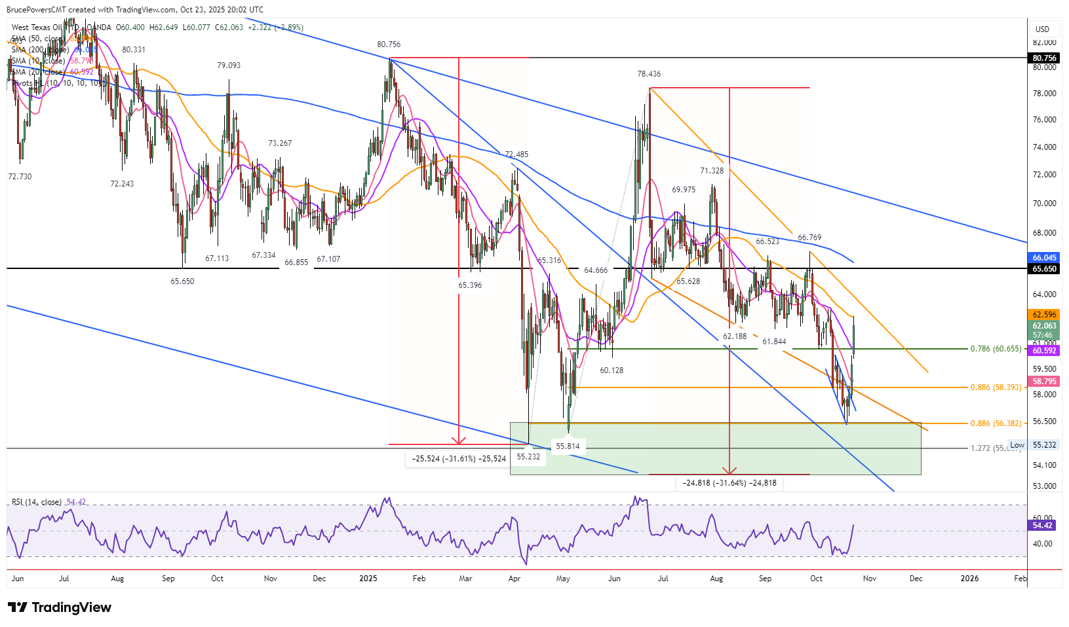Click the 55.232 pivot low label near April
The image size is (1069, 627).
coord(528,457)
